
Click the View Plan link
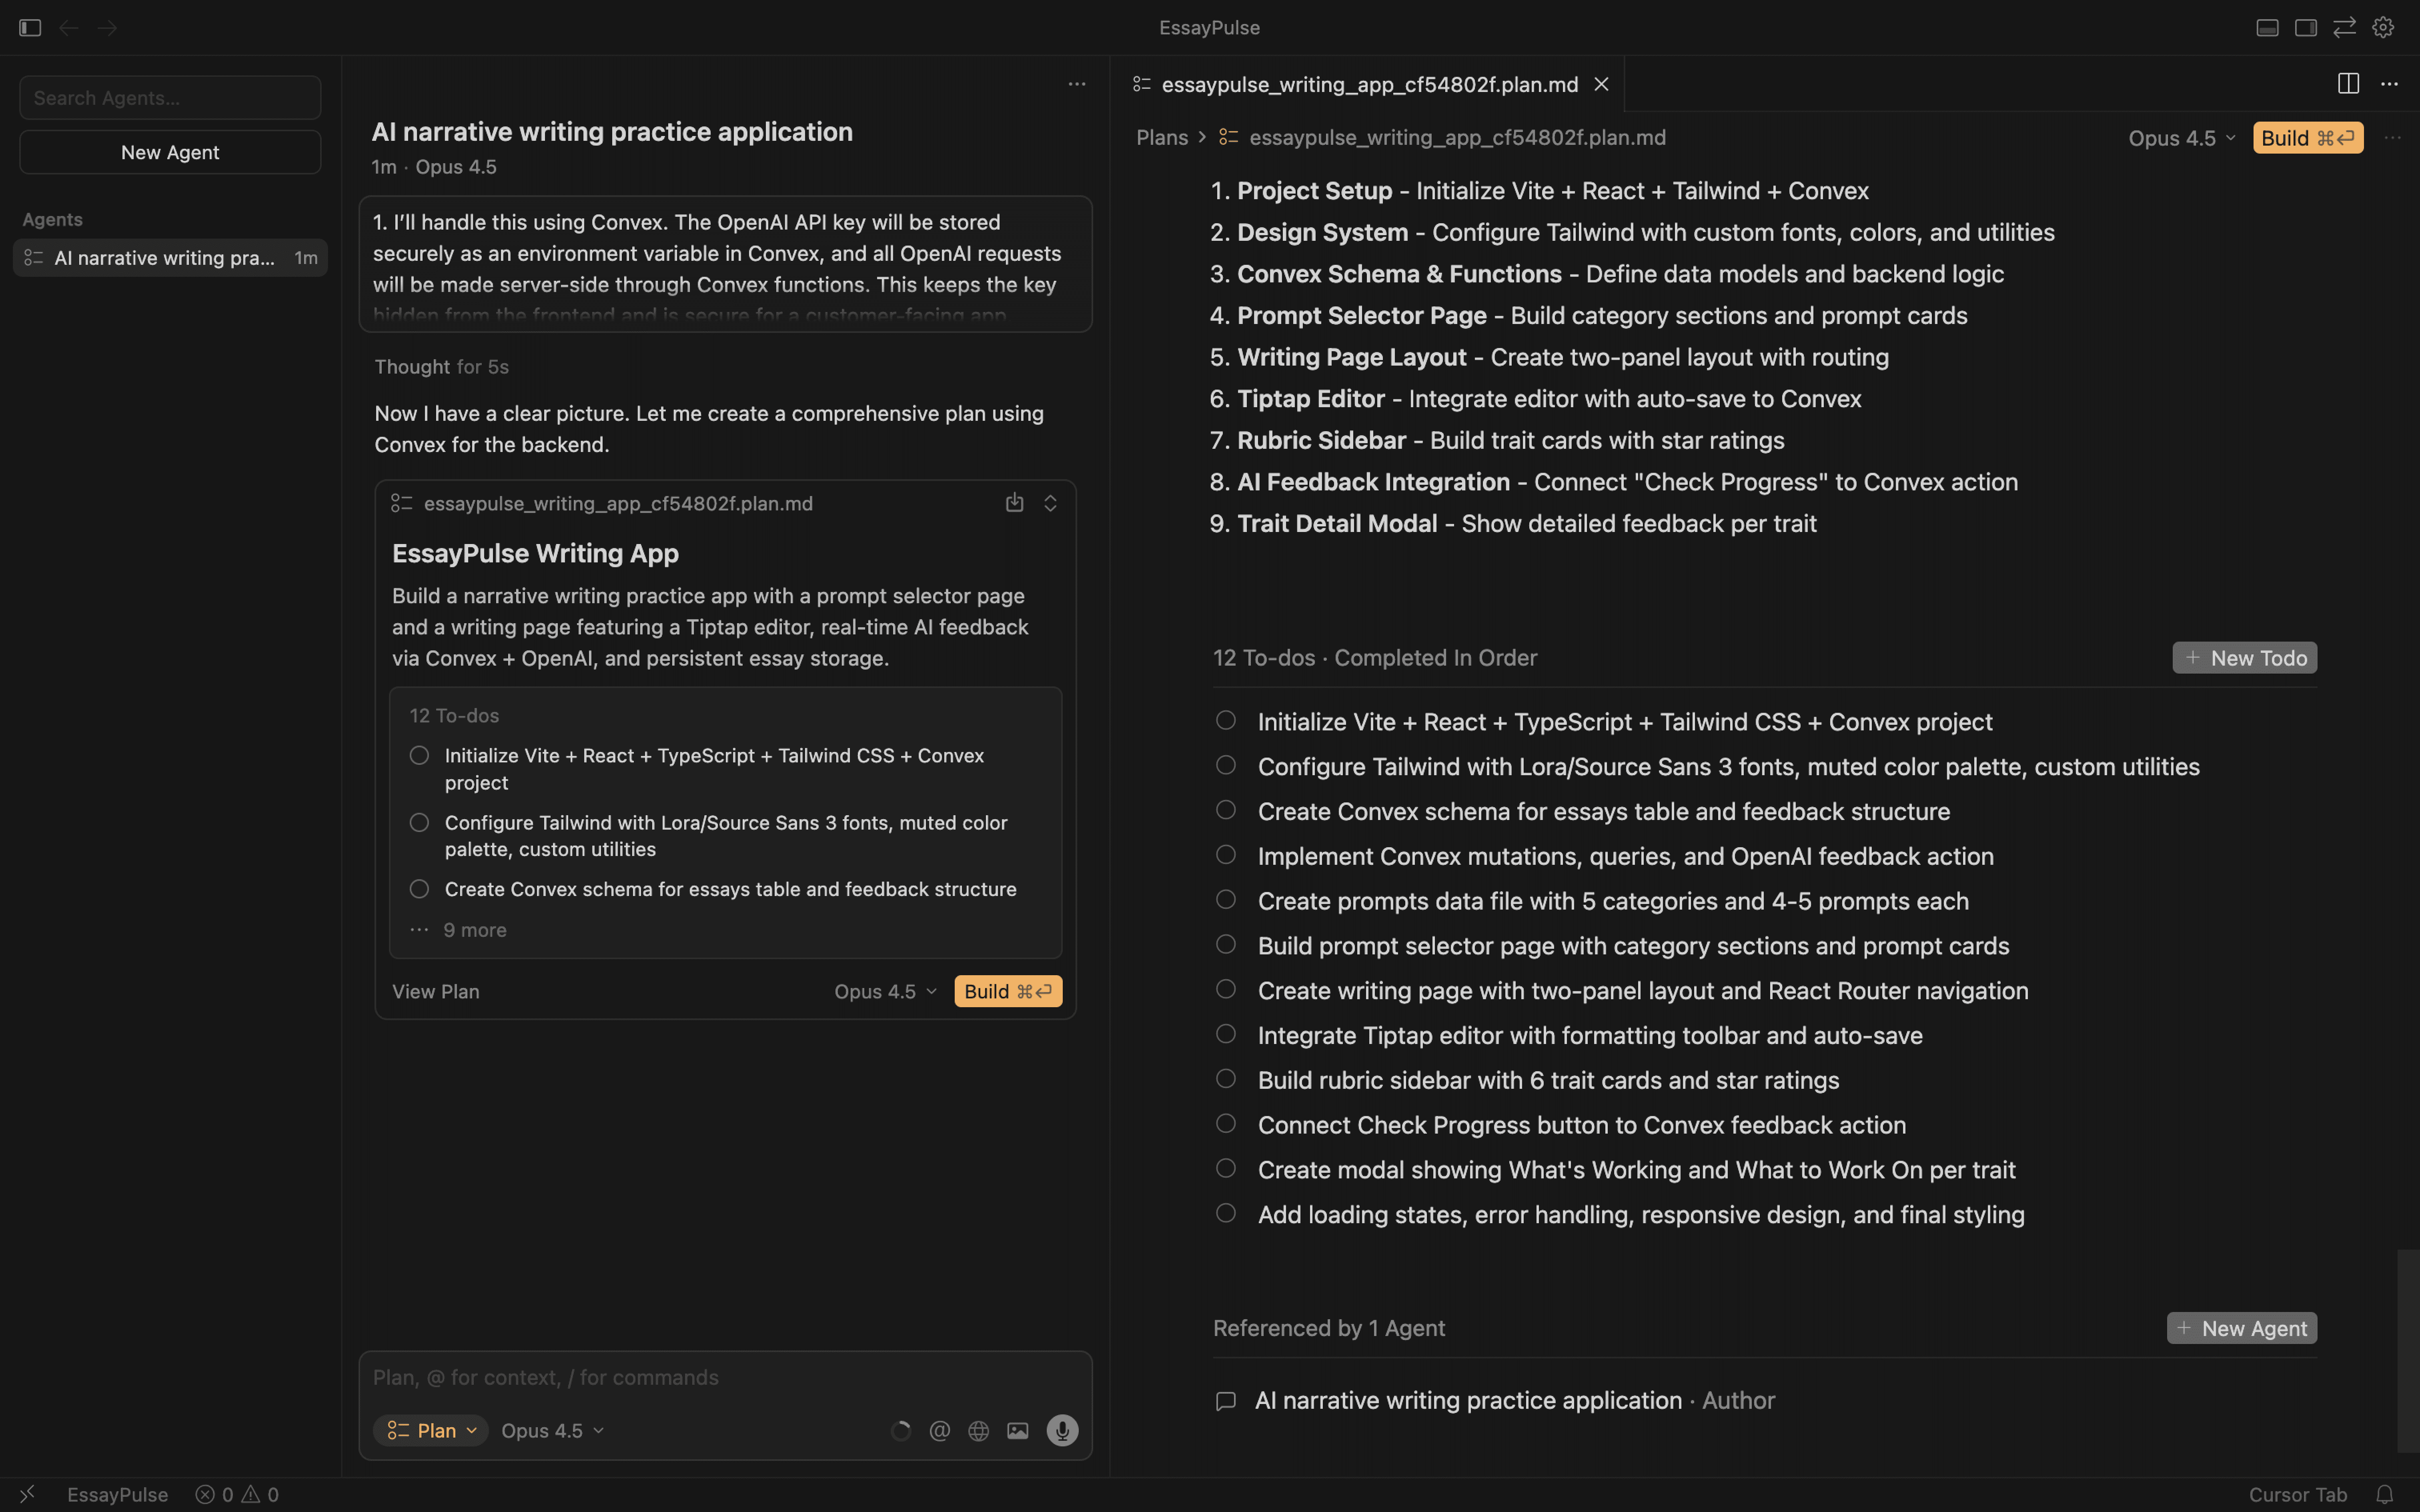click(435, 991)
